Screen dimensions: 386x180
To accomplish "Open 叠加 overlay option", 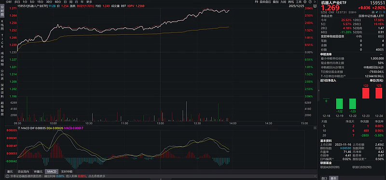I will 276,2.
